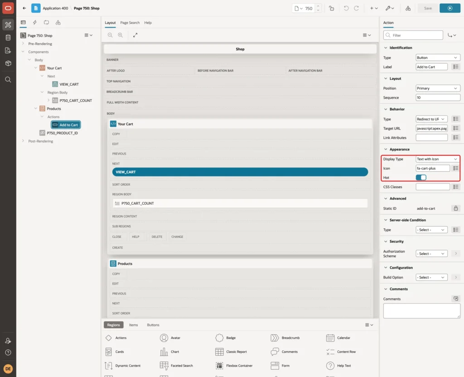
Task: Open the Authorization Scheme select list
Action: pos(431,254)
